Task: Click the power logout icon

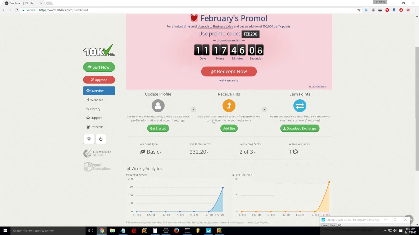Action: click(x=101, y=139)
